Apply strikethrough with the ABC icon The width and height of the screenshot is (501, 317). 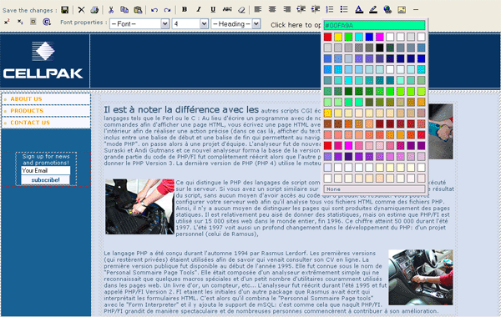click(x=227, y=9)
